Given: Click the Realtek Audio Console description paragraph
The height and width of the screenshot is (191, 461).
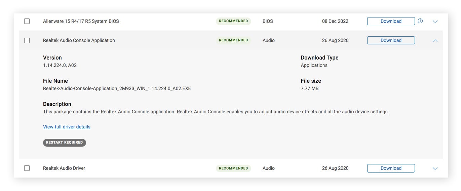Looking at the screenshot, I should click(216, 112).
